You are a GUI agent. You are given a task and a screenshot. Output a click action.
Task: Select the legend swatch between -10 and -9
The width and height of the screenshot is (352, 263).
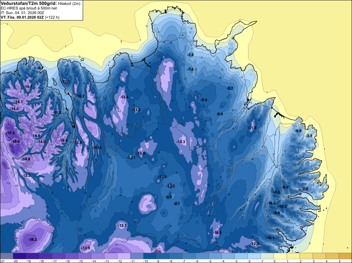point(150,256)
